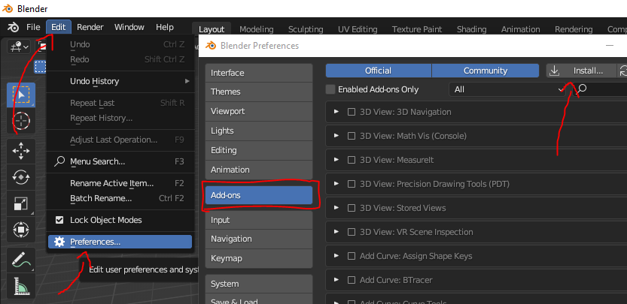Click the Blender logo menu icon
627x304 pixels.
tap(14, 27)
